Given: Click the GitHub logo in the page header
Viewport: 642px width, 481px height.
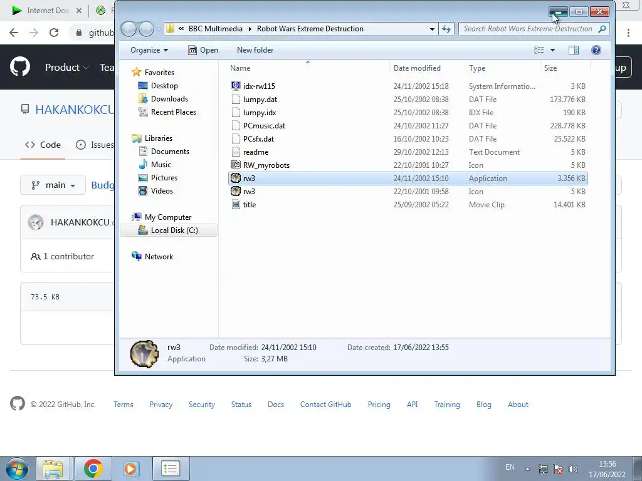Looking at the screenshot, I should pyautogui.click(x=19, y=68).
